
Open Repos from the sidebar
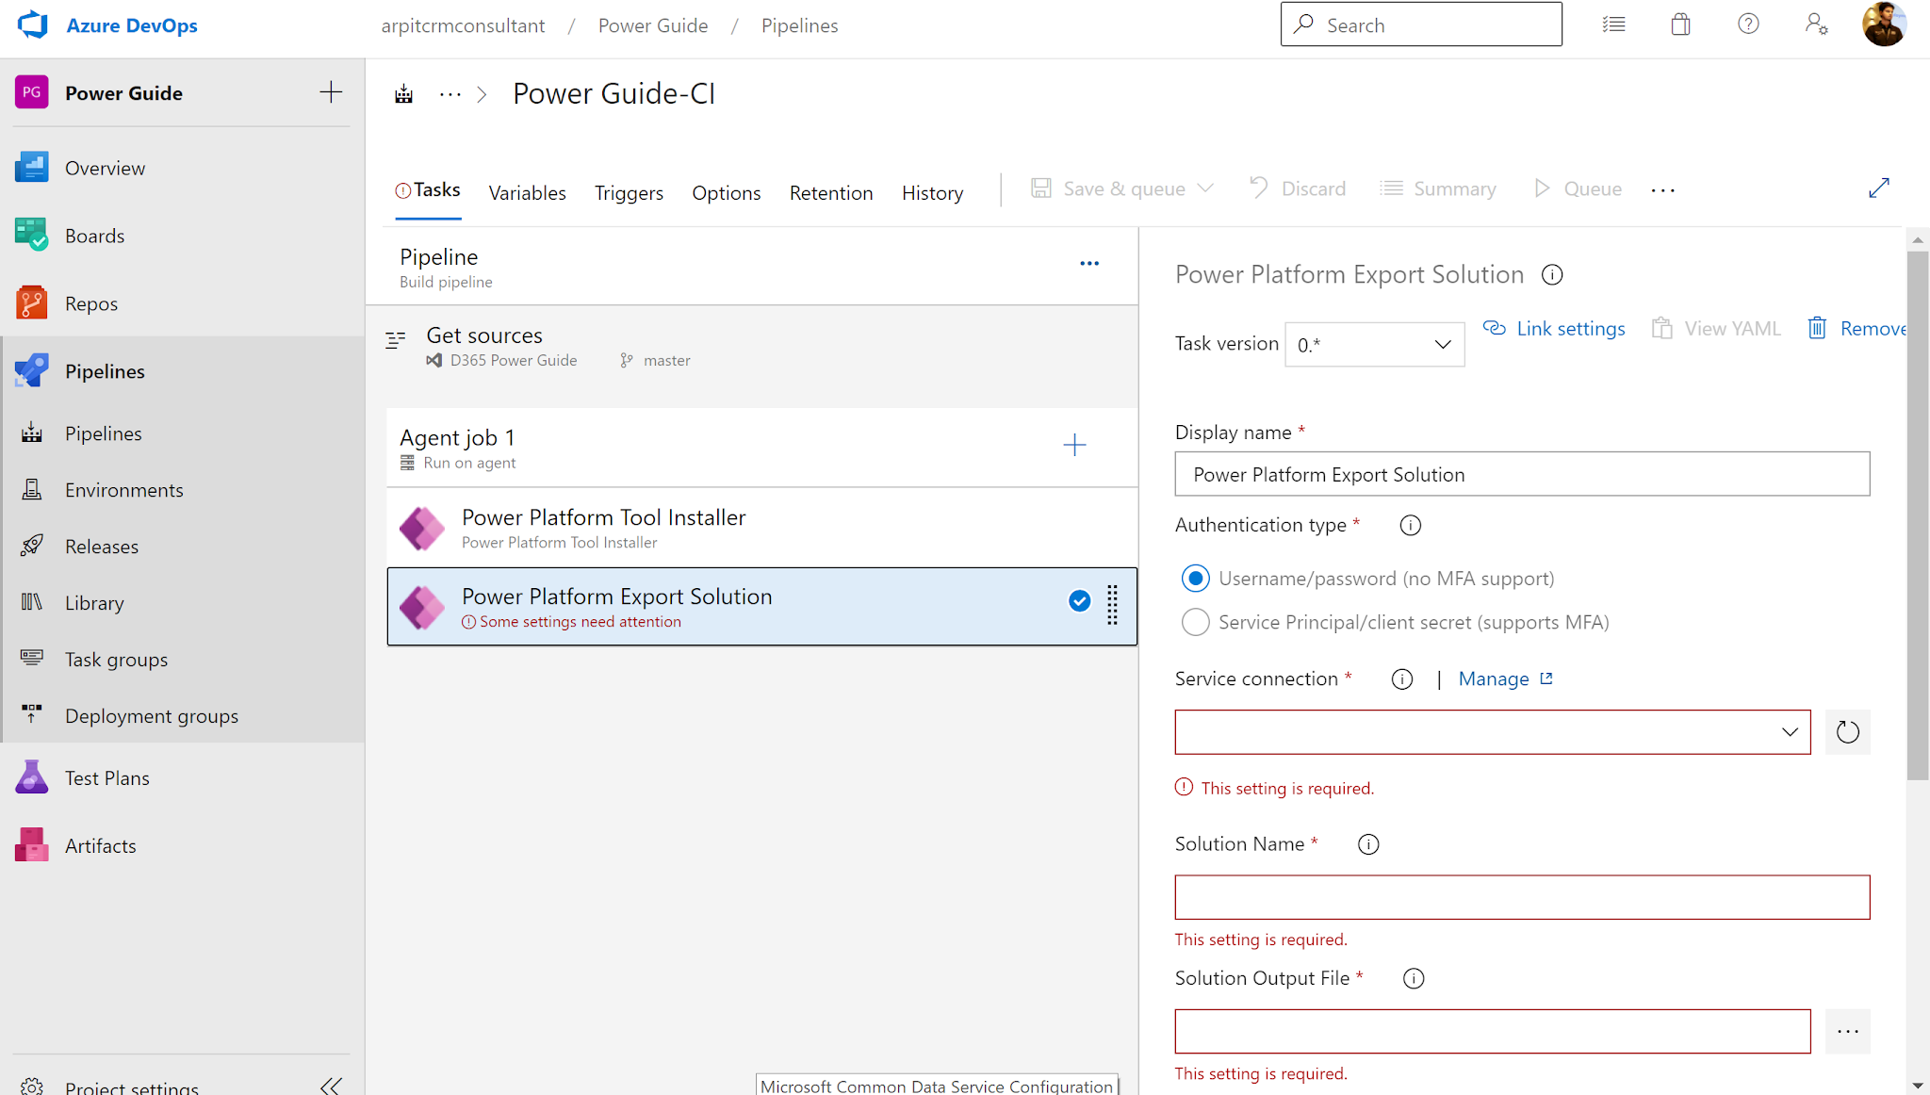point(90,302)
